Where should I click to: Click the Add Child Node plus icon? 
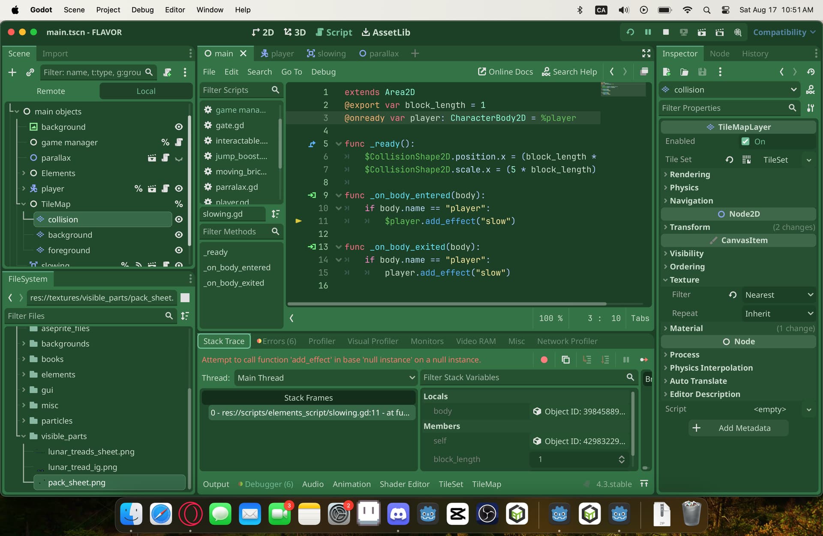[x=12, y=73]
